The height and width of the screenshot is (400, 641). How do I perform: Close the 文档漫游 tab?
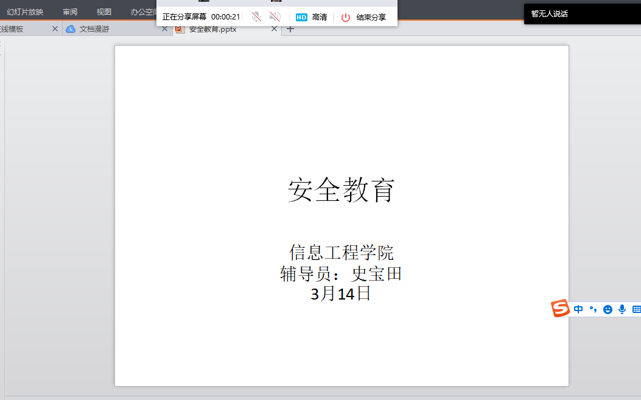pyautogui.click(x=164, y=29)
